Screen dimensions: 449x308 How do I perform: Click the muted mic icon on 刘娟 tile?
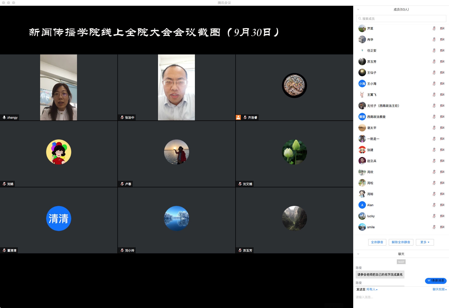pyautogui.click(x=4, y=184)
